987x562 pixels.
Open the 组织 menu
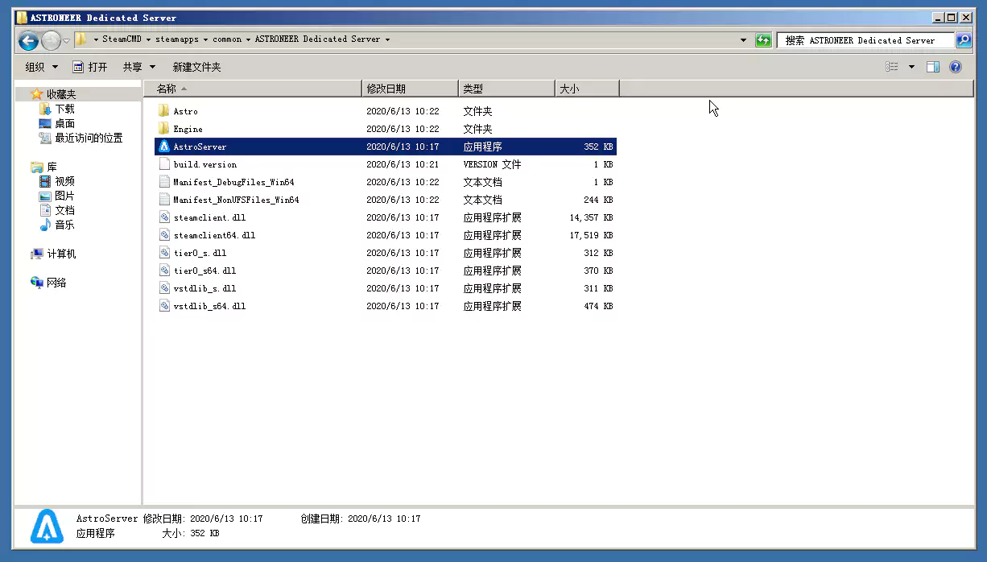pyautogui.click(x=41, y=67)
